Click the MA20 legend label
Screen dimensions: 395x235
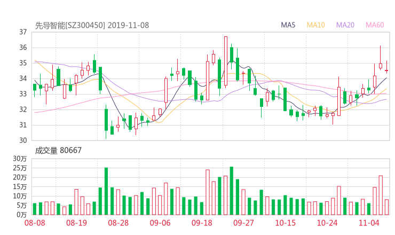345,25
